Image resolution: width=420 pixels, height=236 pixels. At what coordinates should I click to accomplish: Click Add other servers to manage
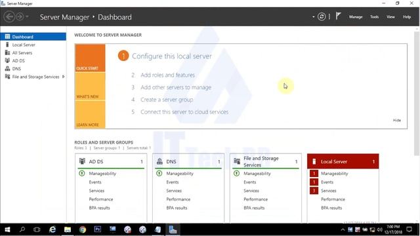(176, 87)
